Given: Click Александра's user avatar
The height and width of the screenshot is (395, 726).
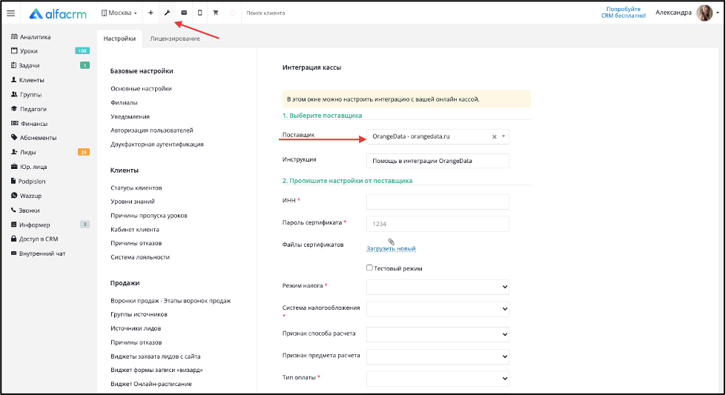Looking at the screenshot, I should [704, 13].
